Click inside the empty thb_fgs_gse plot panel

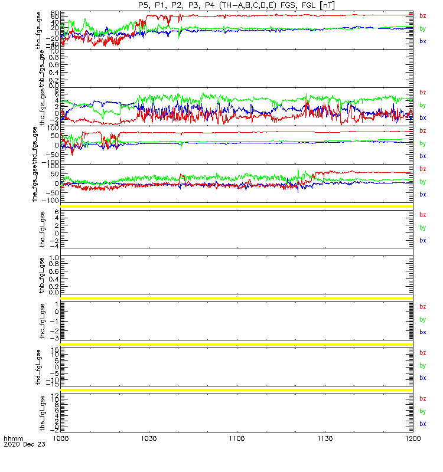point(237,68)
